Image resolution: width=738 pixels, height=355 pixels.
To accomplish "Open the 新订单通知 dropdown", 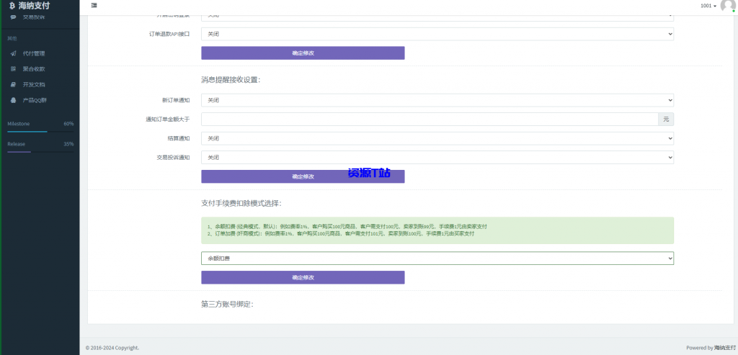I will coord(437,100).
